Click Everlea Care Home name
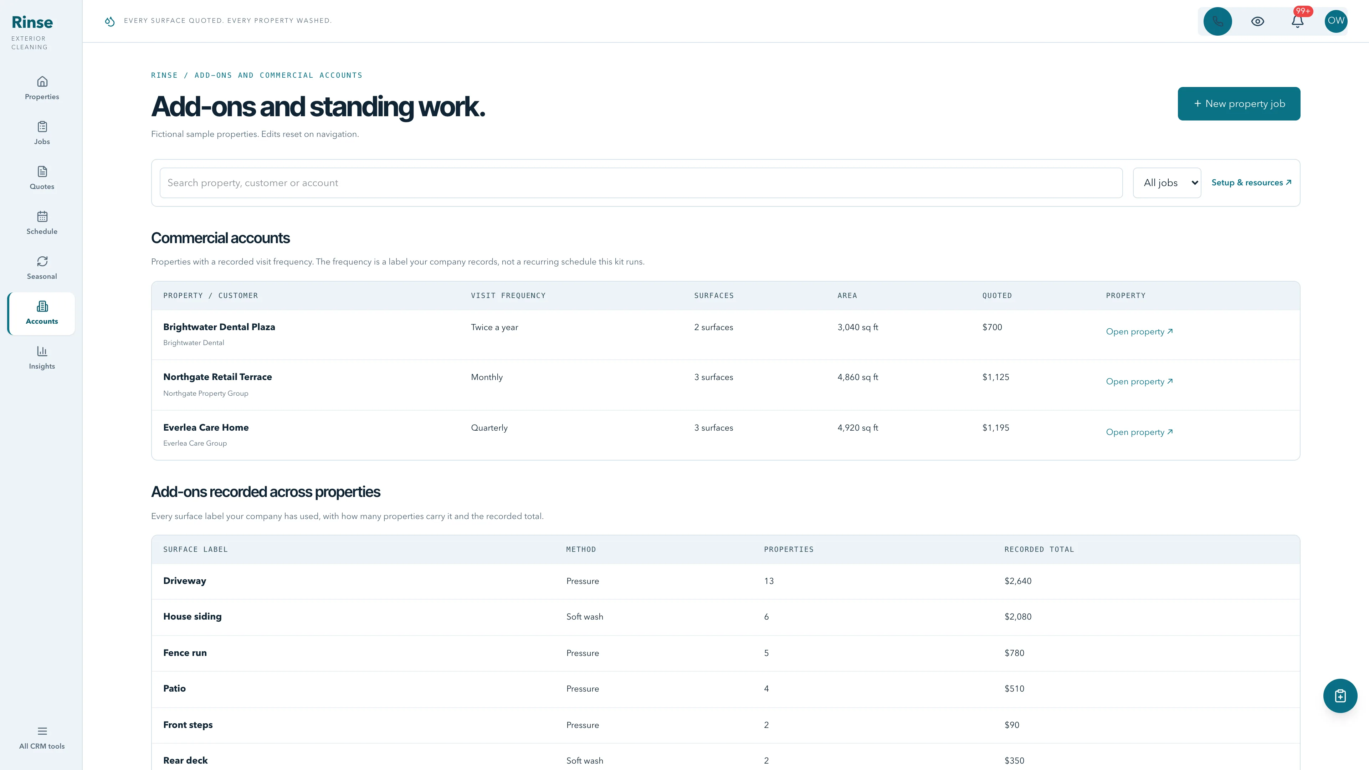 [x=206, y=427]
